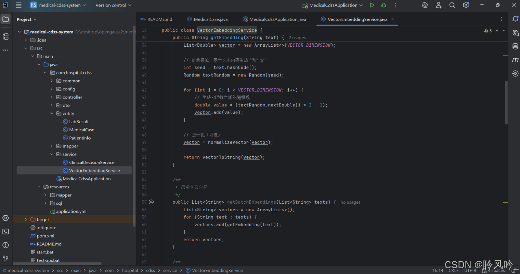Screen dimensions: 520x274
Task: Go to next highlighted error arrow
Action: pos(504,31)
